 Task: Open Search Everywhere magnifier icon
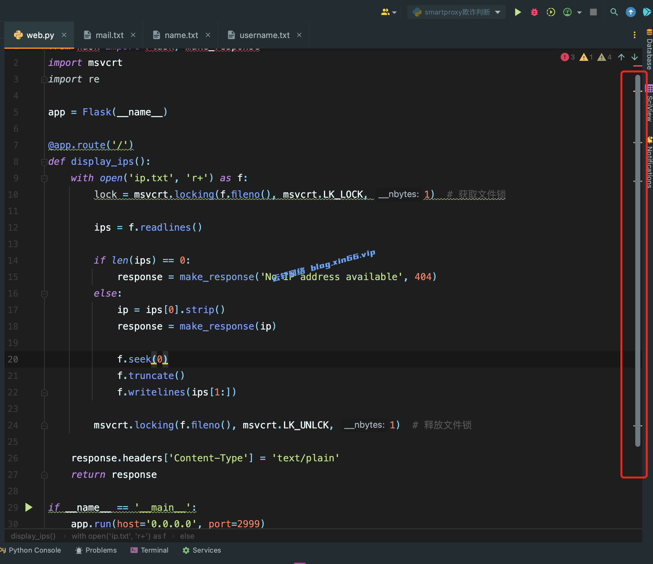point(614,12)
